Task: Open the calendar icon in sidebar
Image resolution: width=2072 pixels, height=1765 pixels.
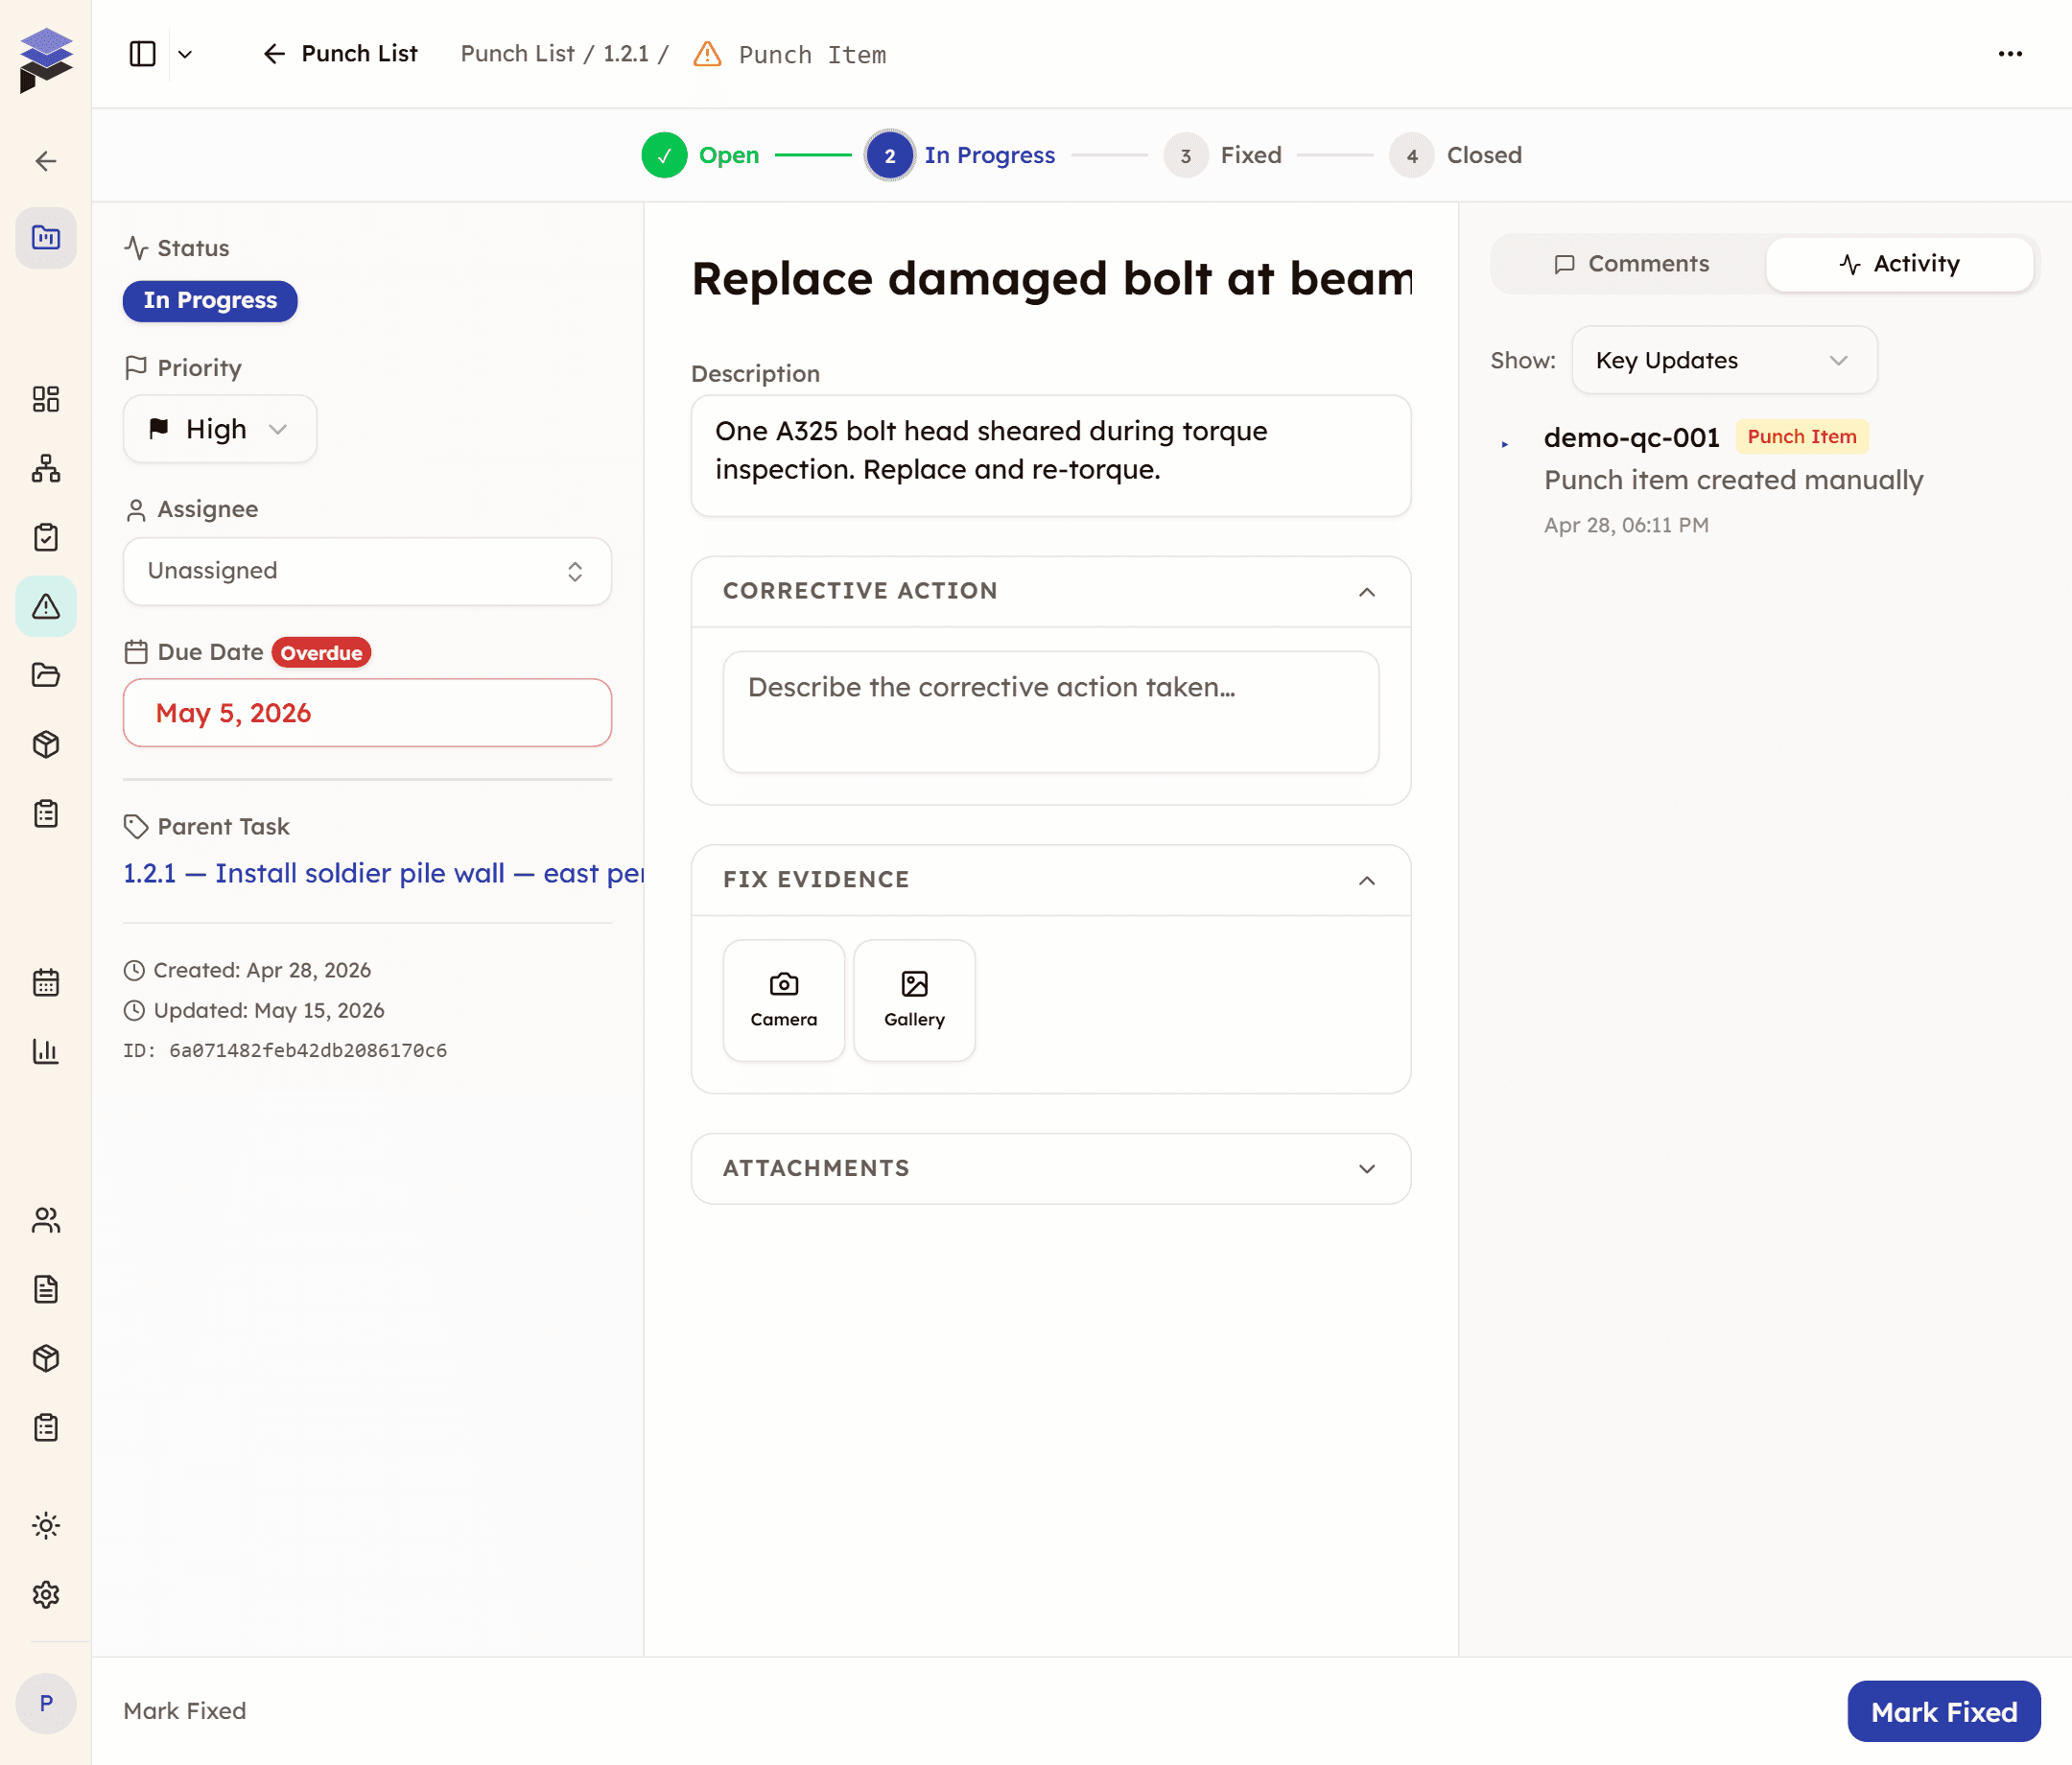Action: [46, 982]
